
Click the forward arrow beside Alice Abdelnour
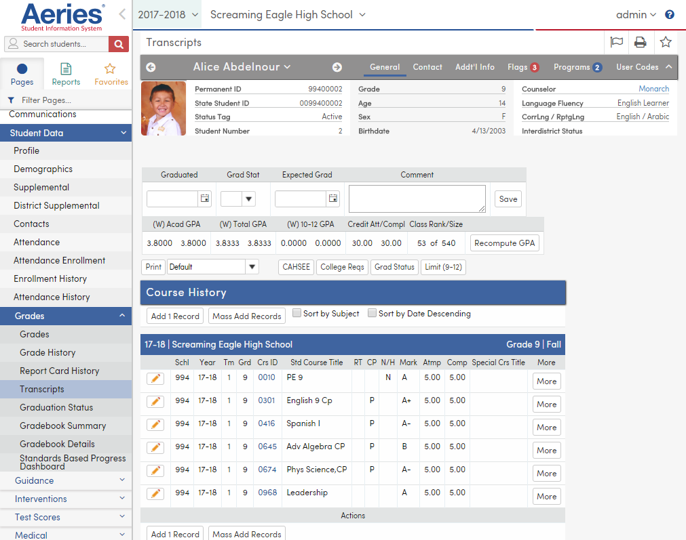337,68
